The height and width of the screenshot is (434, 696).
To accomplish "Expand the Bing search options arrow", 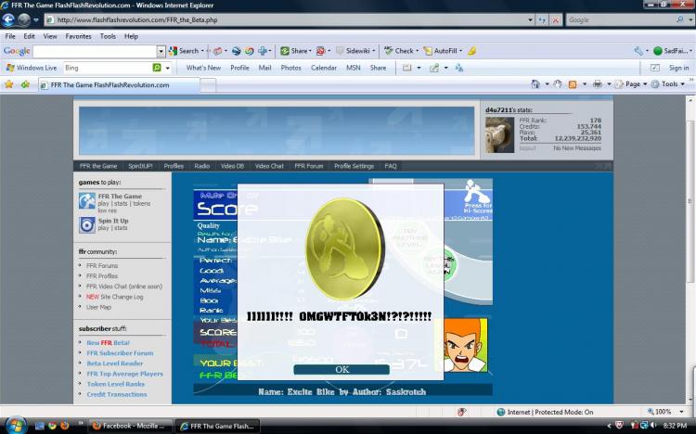I will 168,68.
